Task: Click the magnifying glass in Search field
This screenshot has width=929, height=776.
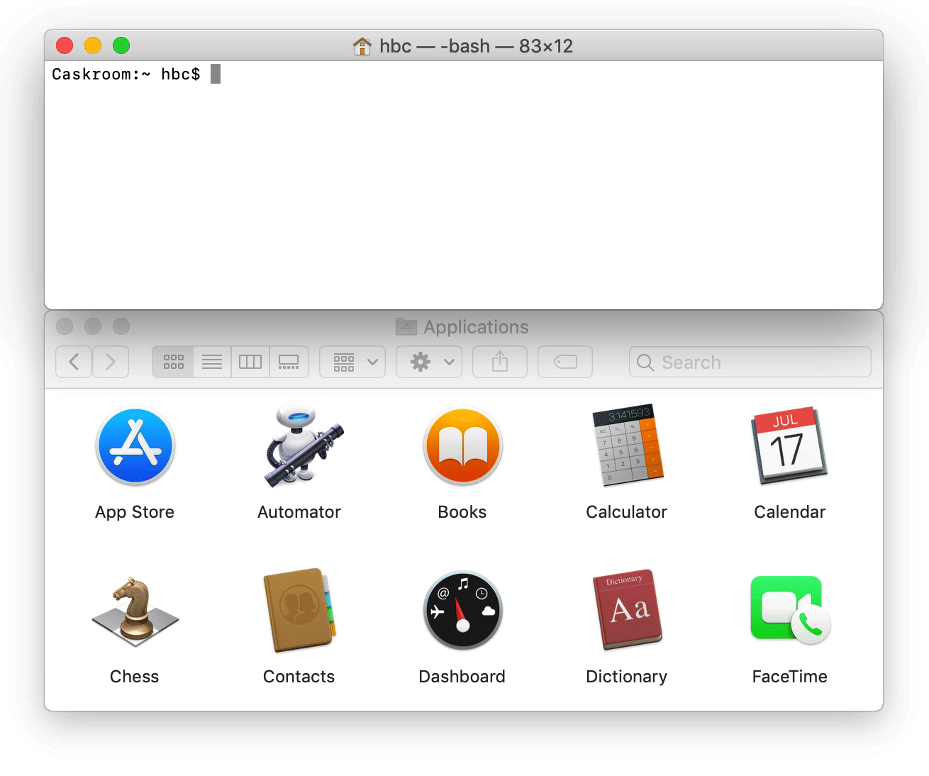Action: pyautogui.click(x=645, y=362)
